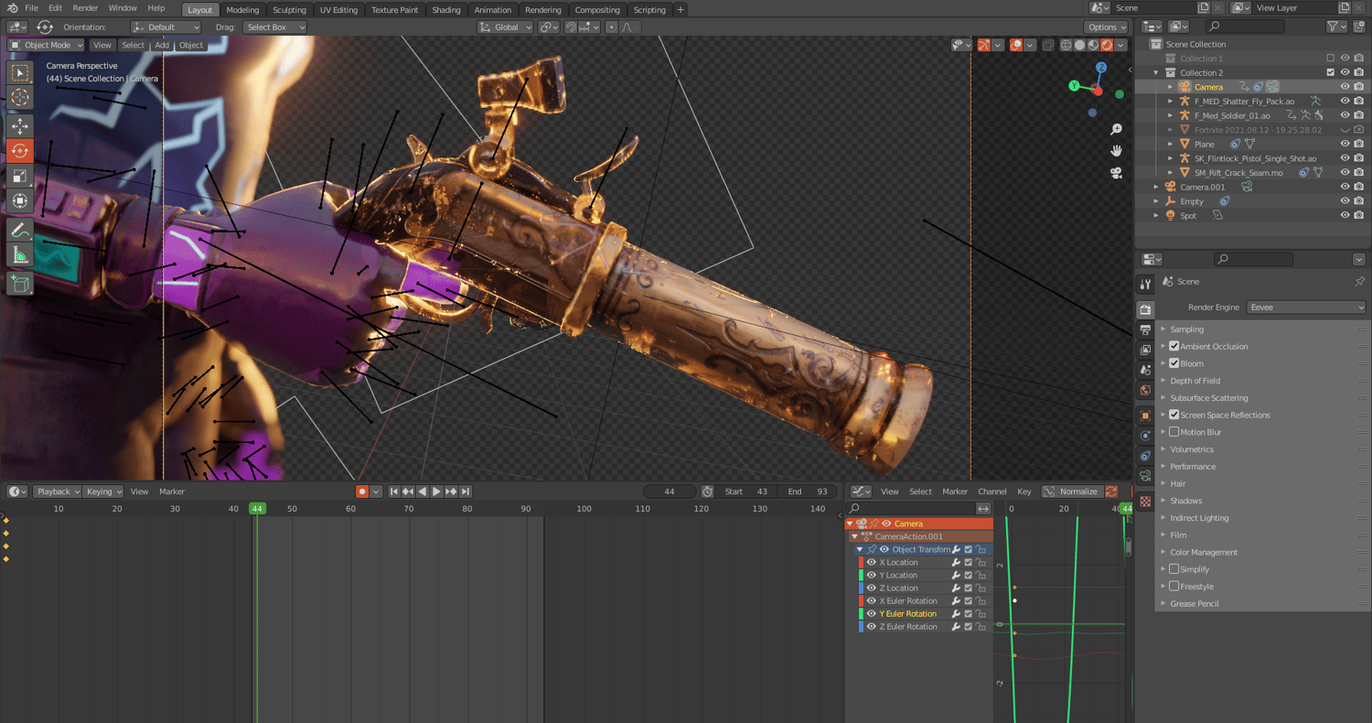Pick the Measure tool

[20, 255]
